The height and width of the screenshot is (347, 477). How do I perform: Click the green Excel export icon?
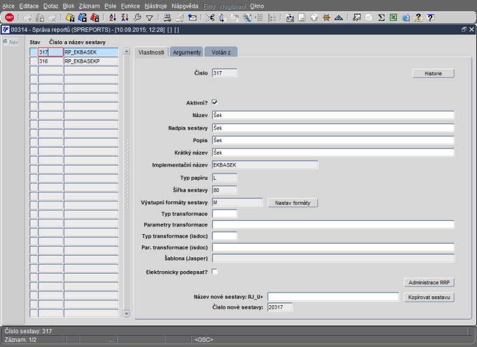pyautogui.click(x=394, y=17)
